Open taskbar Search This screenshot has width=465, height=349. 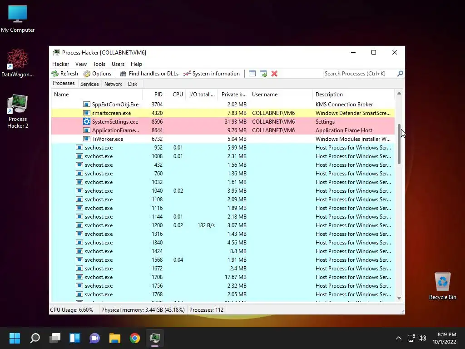[x=35, y=338]
